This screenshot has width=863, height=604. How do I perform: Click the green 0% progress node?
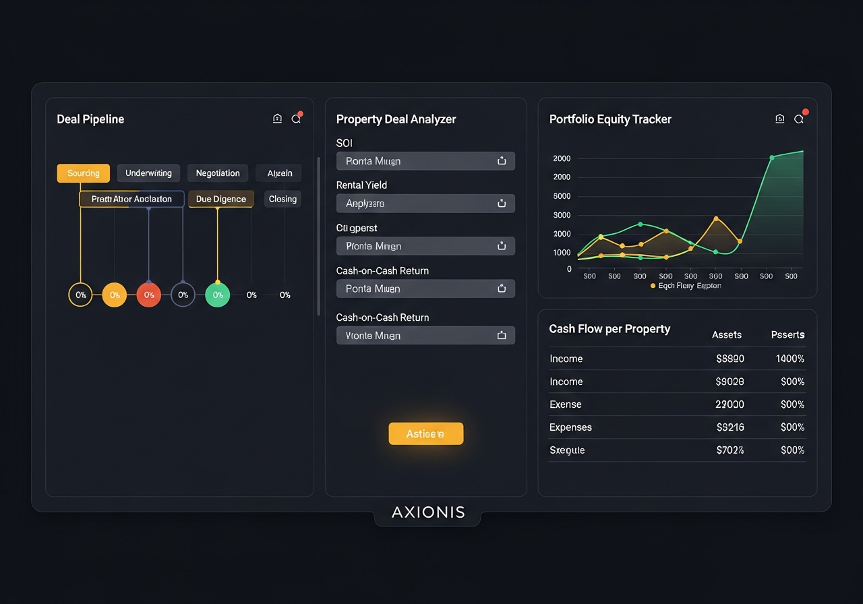[x=217, y=295]
